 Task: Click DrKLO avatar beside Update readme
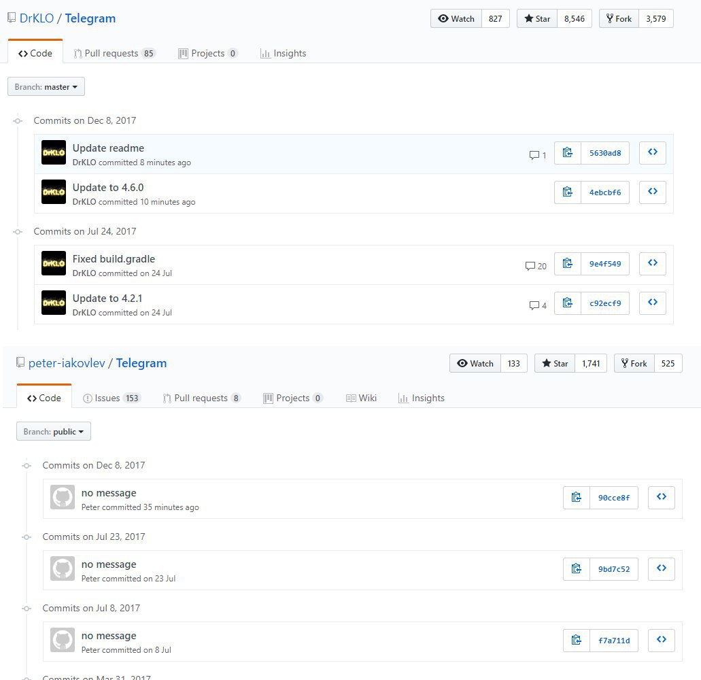(x=54, y=152)
